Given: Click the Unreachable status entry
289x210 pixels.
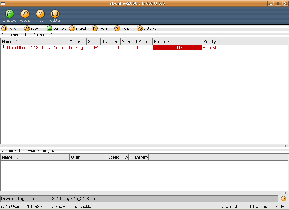Looking at the screenshot, I should tap(80, 207).
